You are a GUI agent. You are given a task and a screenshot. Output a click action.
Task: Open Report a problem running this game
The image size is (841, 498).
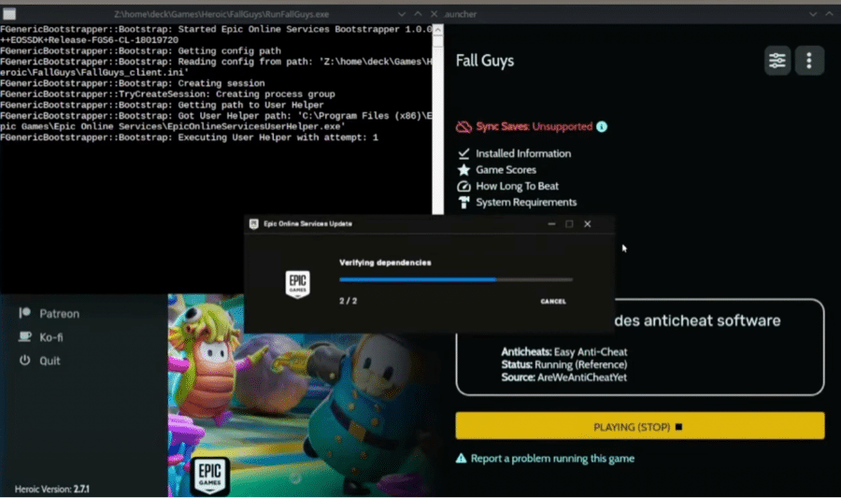[552, 459]
